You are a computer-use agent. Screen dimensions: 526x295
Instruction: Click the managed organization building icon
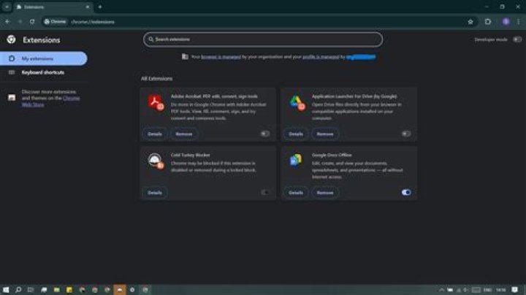[x=185, y=57]
